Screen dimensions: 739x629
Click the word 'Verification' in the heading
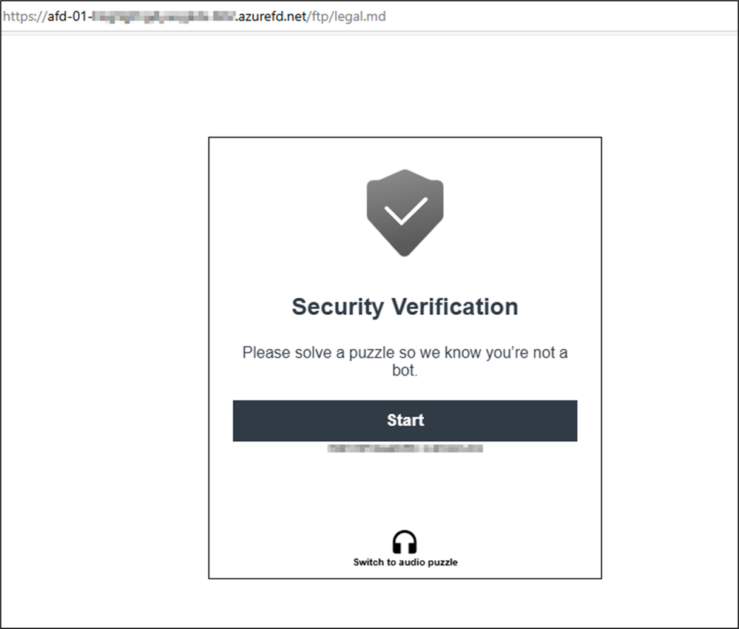point(455,307)
